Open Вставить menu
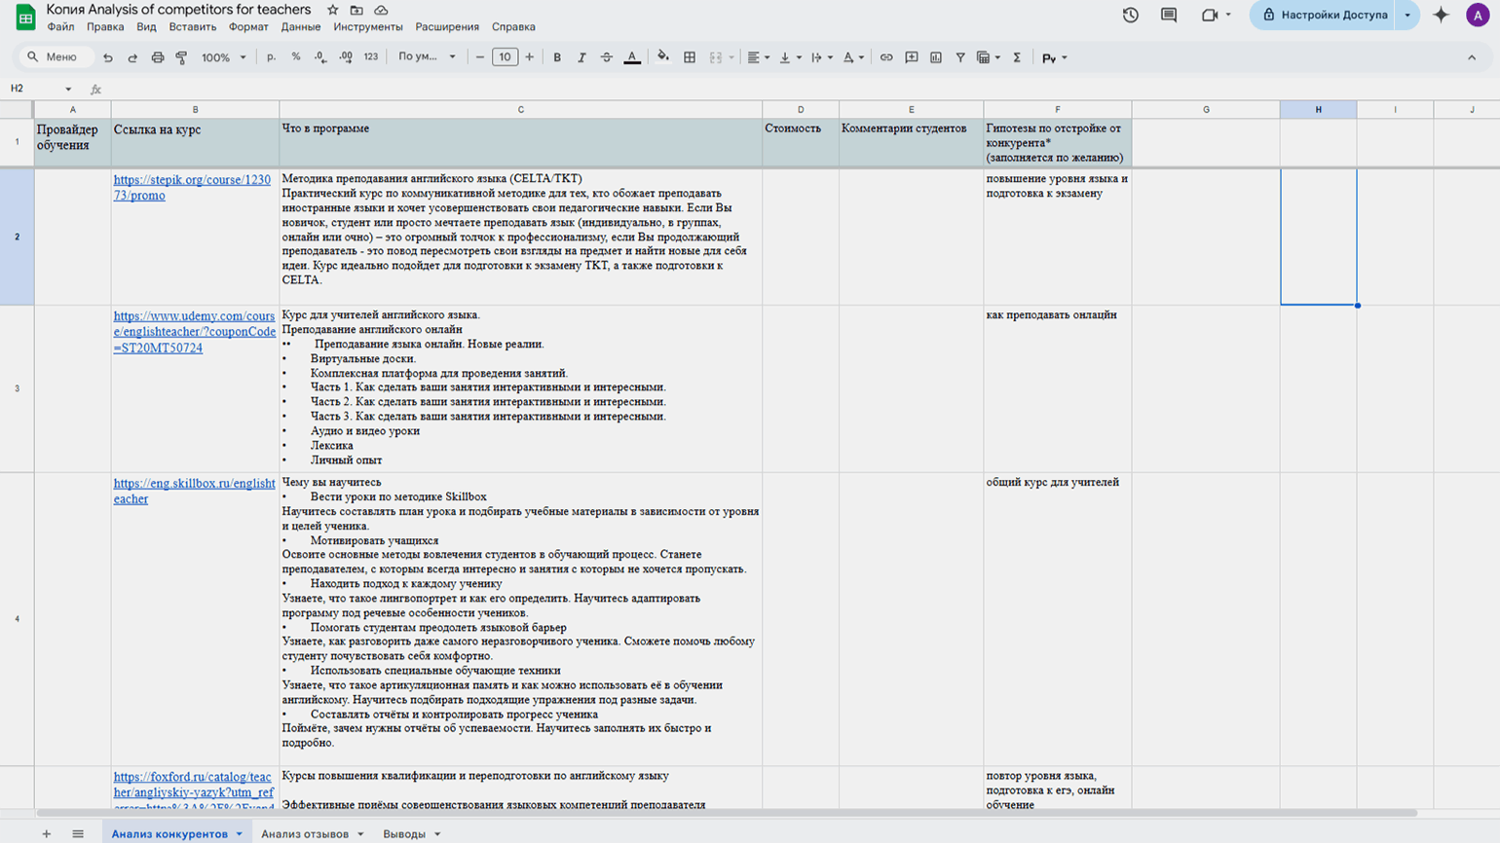Viewport: 1500px width, 843px height. click(193, 27)
